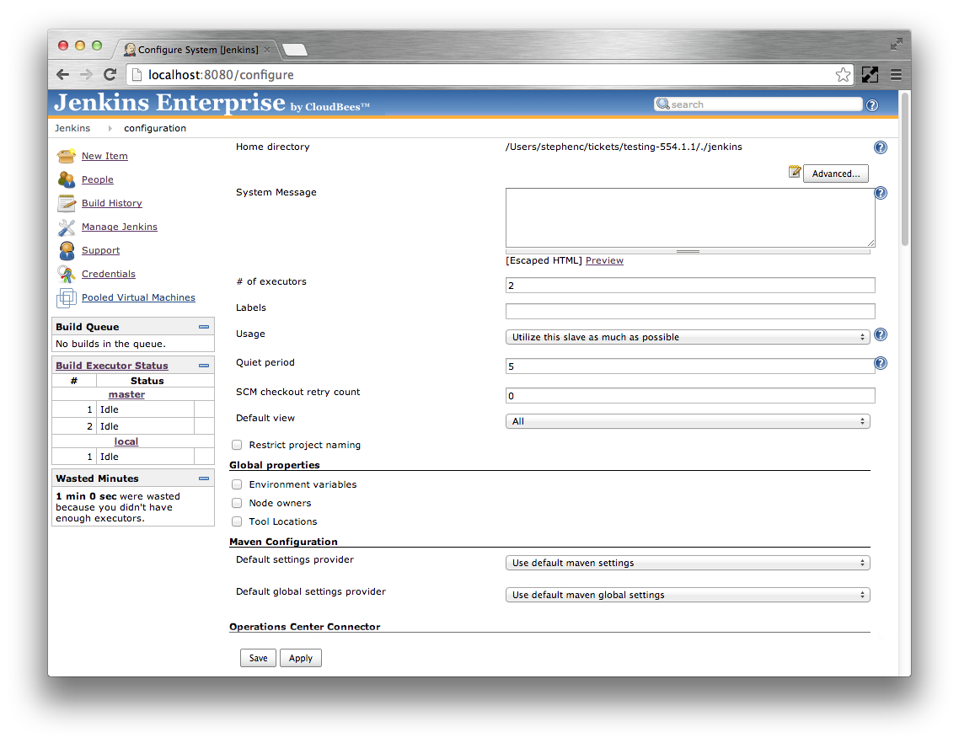Bookmark this page with star icon

tap(843, 75)
